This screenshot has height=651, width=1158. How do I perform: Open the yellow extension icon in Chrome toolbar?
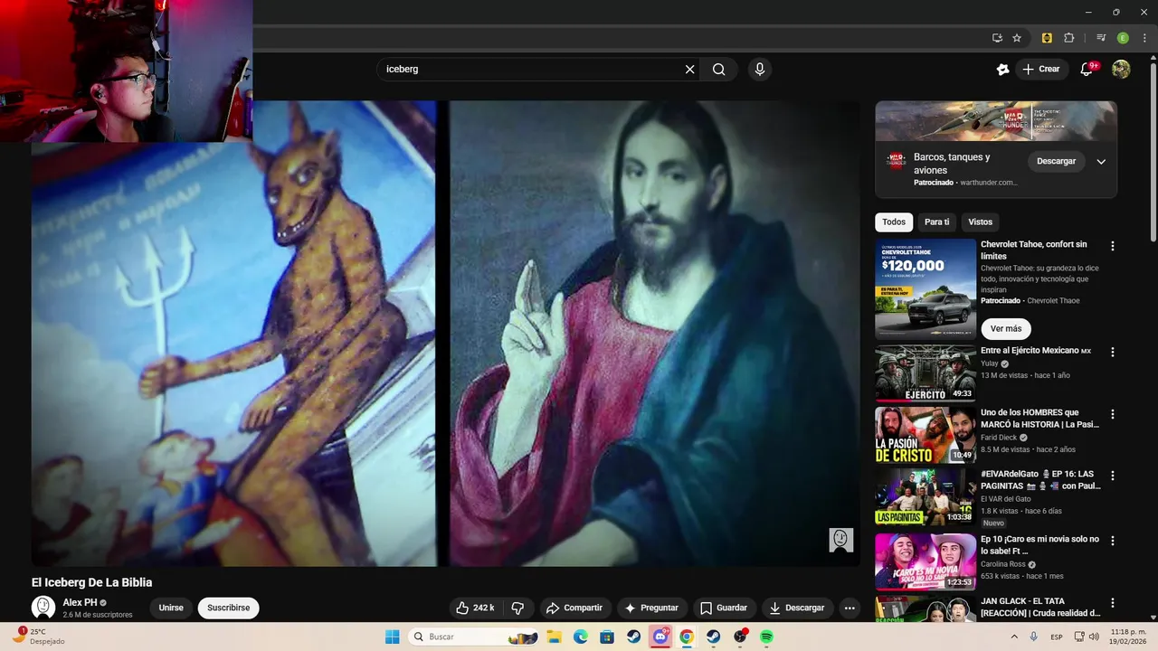coord(1047,38)
